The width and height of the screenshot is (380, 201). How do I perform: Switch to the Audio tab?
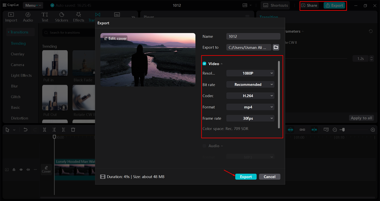(x=28, y=17)
